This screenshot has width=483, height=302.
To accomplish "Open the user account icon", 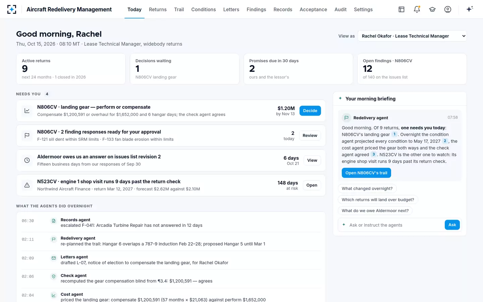I will coord(448,9).
